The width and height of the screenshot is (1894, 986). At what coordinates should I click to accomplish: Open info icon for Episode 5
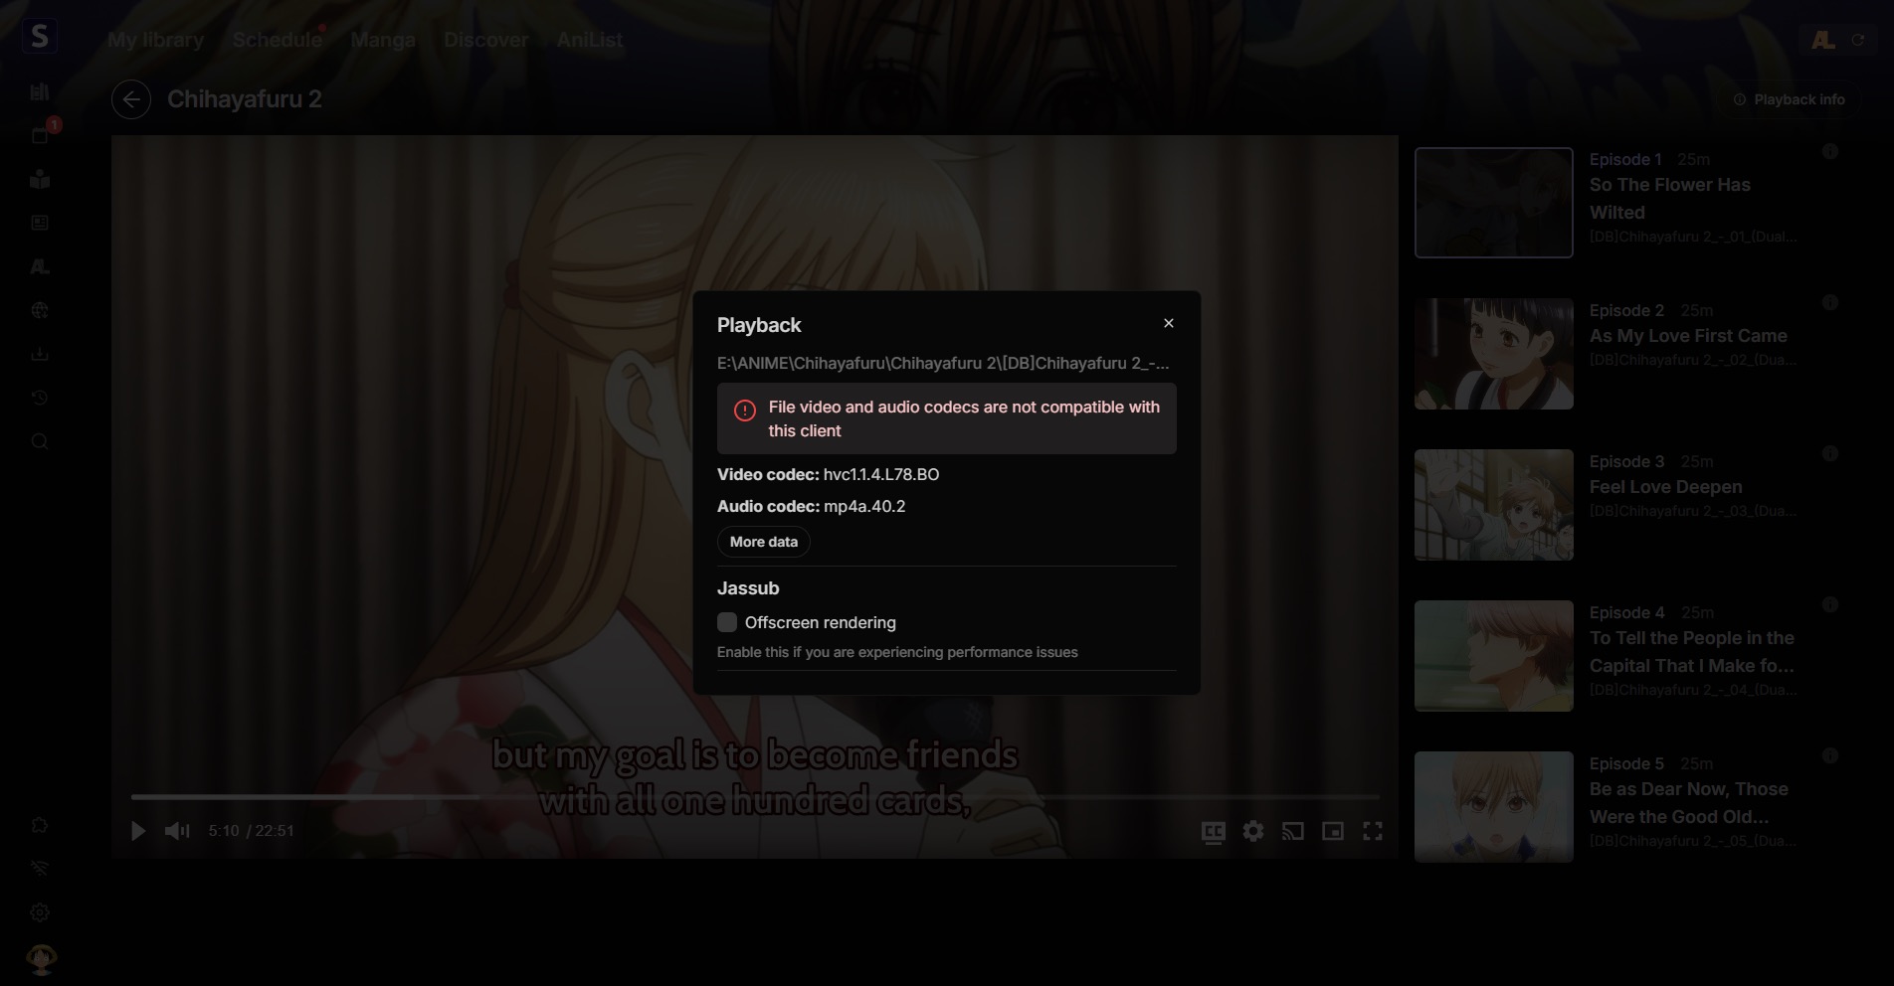click(1829, 755)
